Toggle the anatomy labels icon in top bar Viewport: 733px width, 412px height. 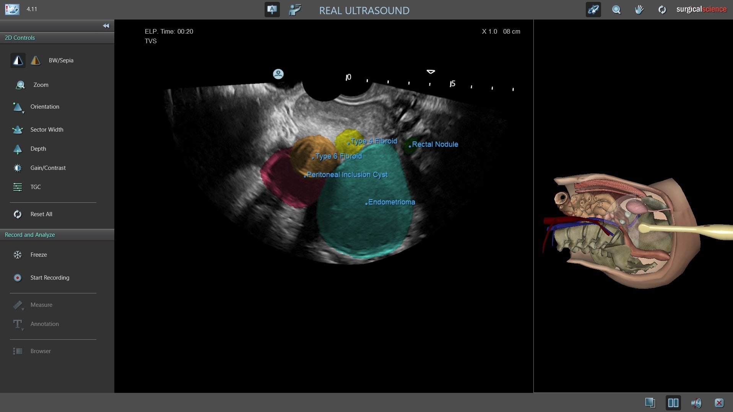pos(272,10)
